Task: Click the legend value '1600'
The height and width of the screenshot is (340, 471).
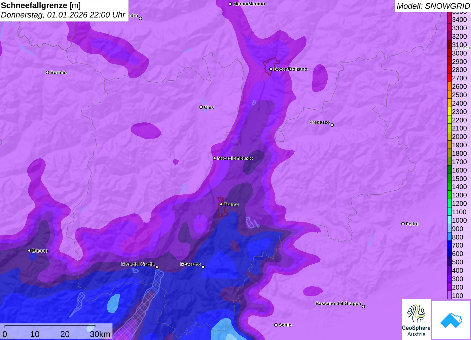Action: 459,170
